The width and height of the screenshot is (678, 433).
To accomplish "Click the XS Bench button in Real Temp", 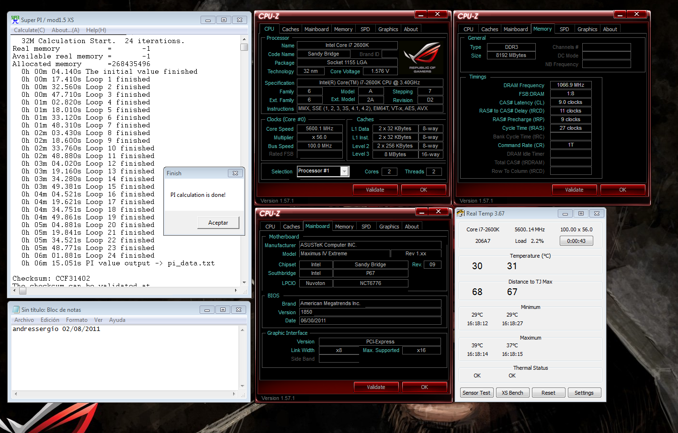I will (512, 393).
